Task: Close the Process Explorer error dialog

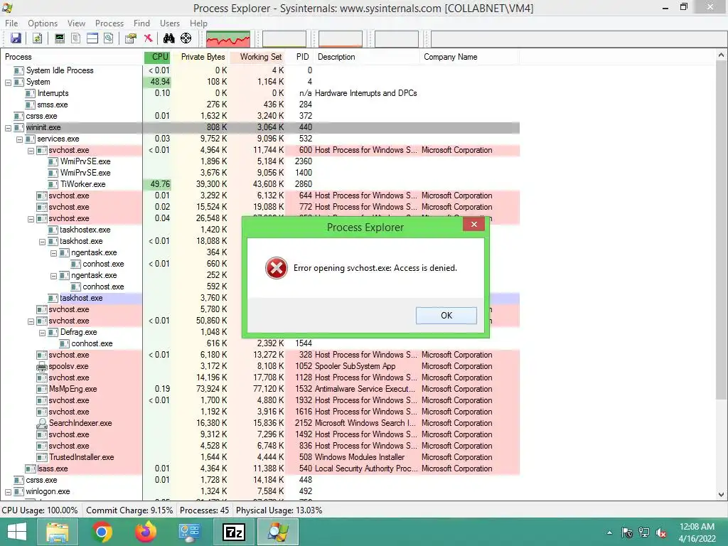Action: click(474, 224)
